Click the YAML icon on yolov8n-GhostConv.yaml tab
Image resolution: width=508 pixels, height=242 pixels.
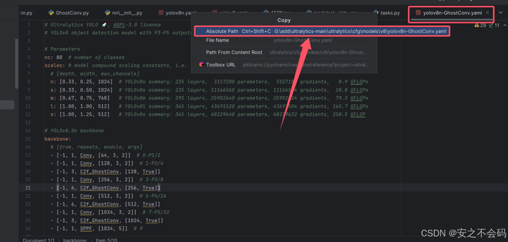tap(418, 13)
